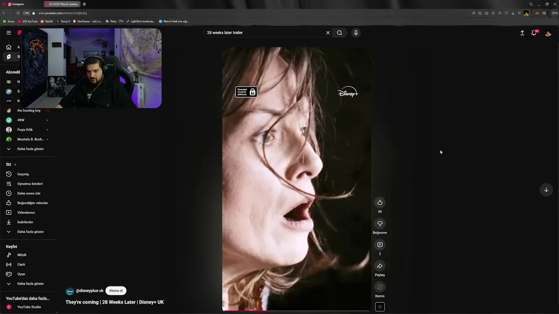559x314 pixels.
Task: Open browser tab search magnifier
Action: click(x=531, y=4)
